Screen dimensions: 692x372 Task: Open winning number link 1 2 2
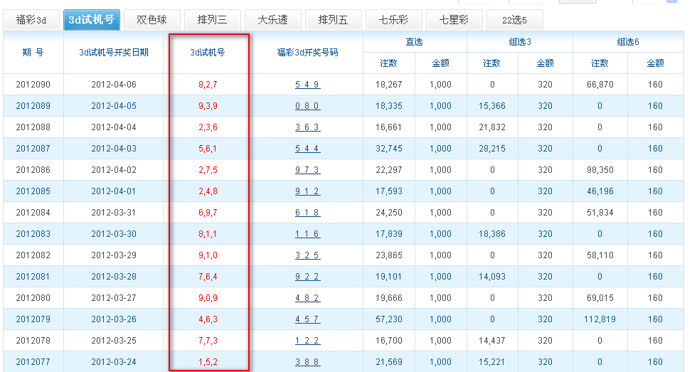tap(308, 341)
